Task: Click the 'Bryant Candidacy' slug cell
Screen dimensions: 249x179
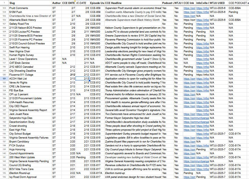Action: tap(30, 142)
